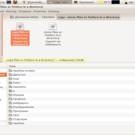
Task: Select the nautilus-scripts folder icon
Action: [x=10, y=71]
